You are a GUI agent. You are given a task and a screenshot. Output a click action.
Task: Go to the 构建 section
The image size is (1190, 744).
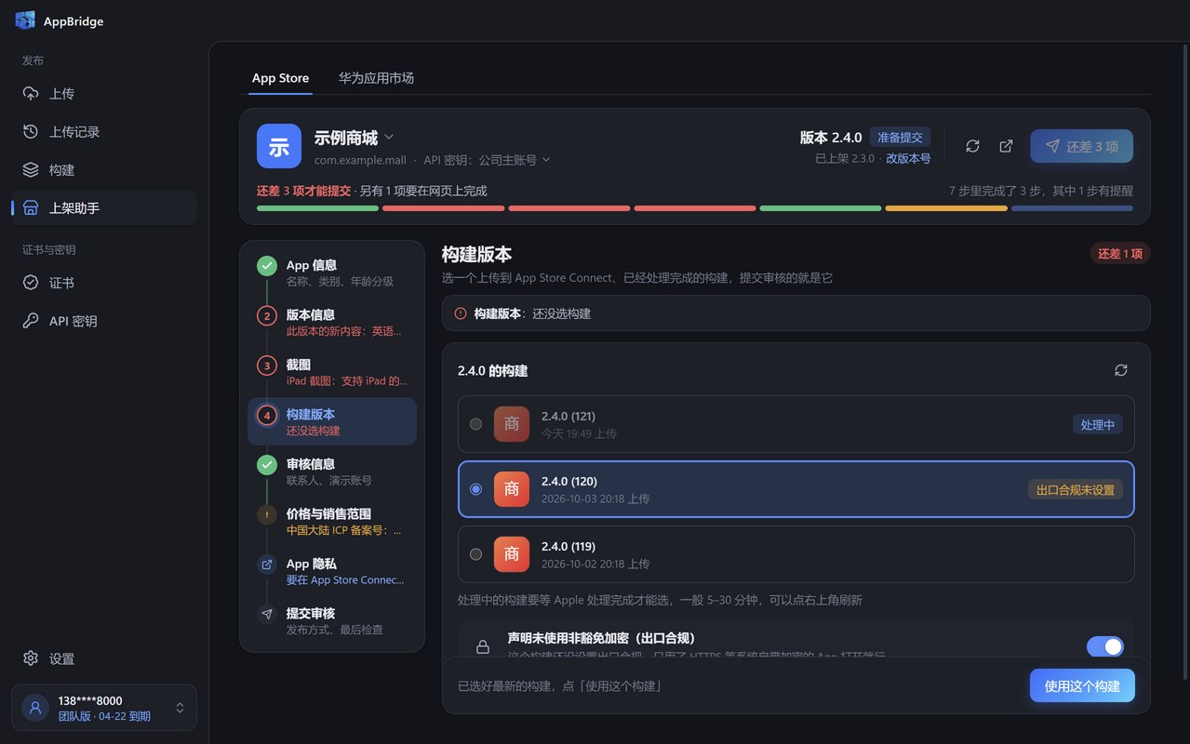tap(104, 170)
